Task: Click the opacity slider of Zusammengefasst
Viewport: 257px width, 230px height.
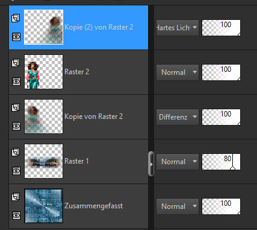Action: pyautogui.click(x=221, y=206)
